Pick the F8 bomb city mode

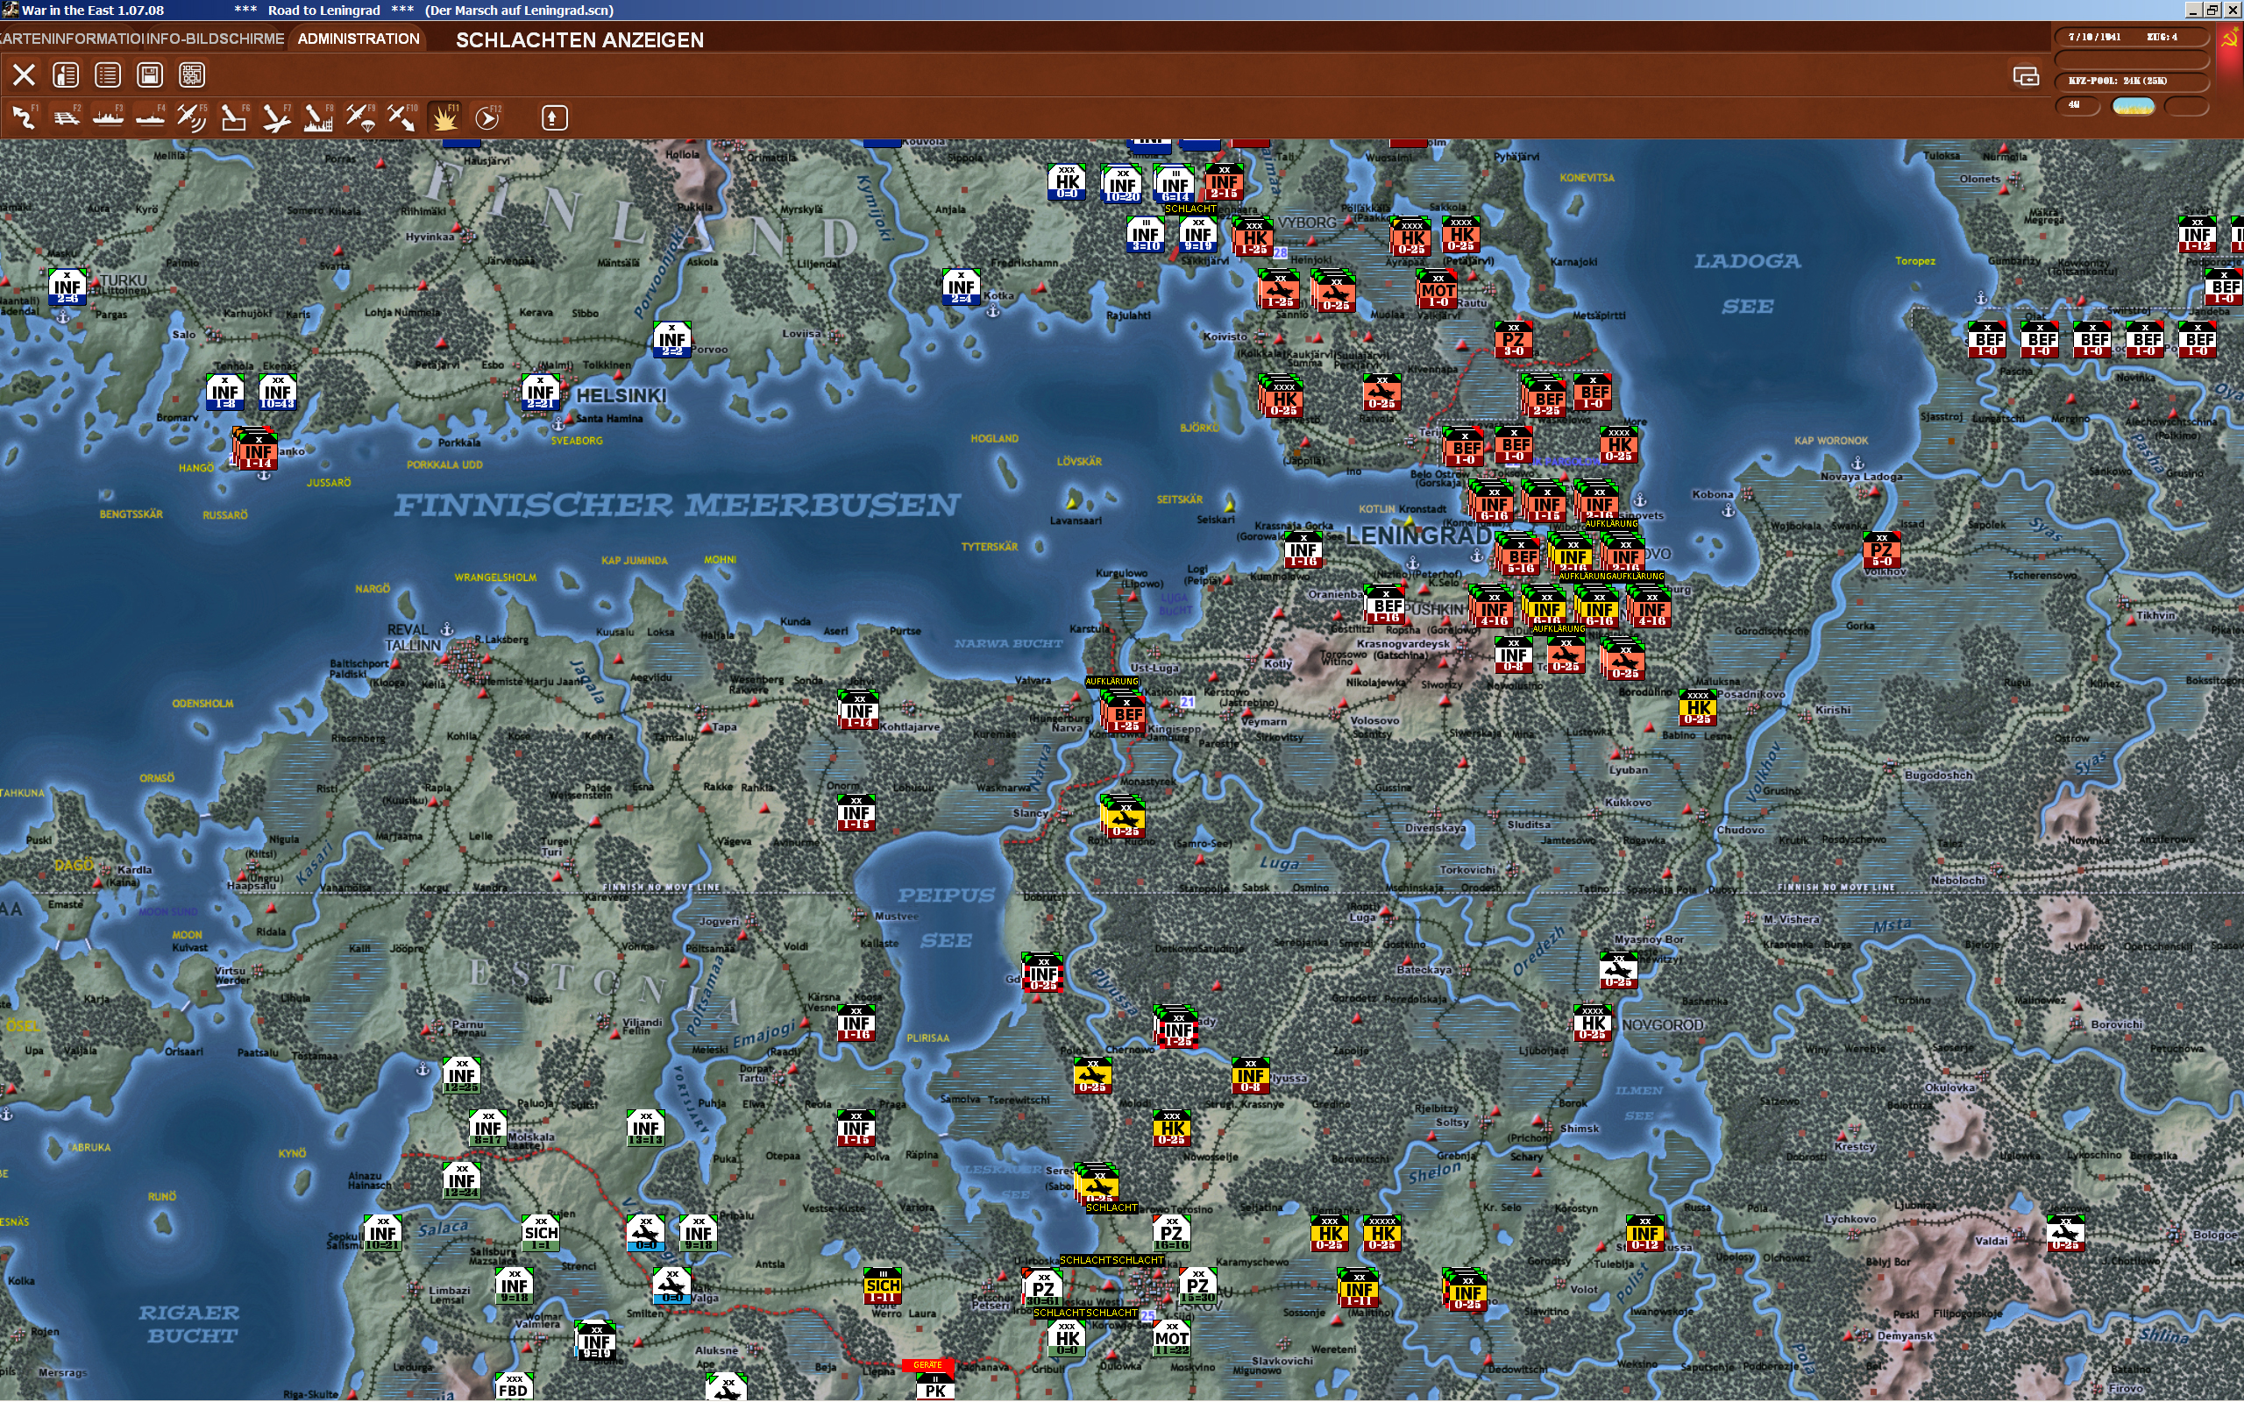click(x=318, y=117)
